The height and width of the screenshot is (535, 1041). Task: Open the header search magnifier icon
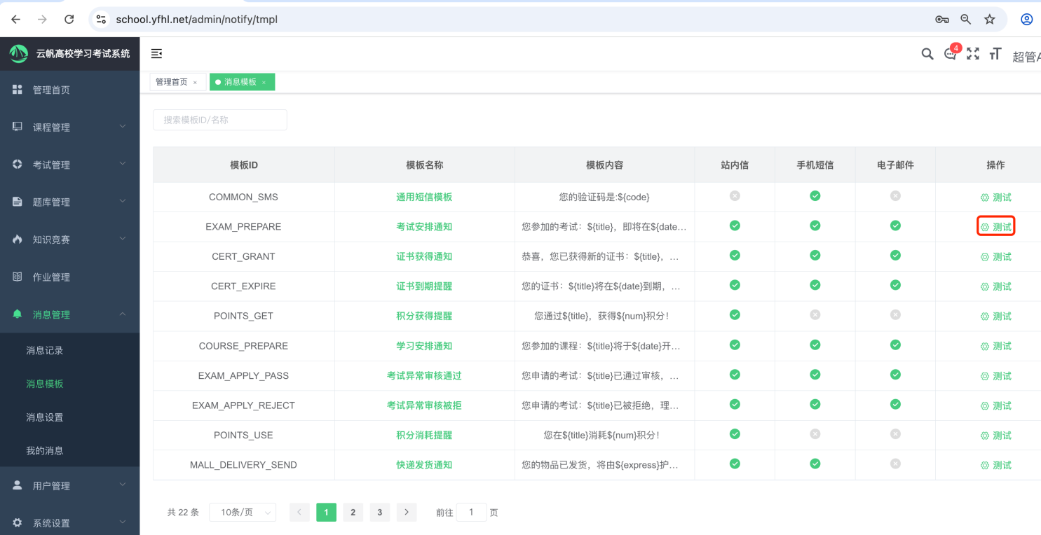(x=927, y=54)
